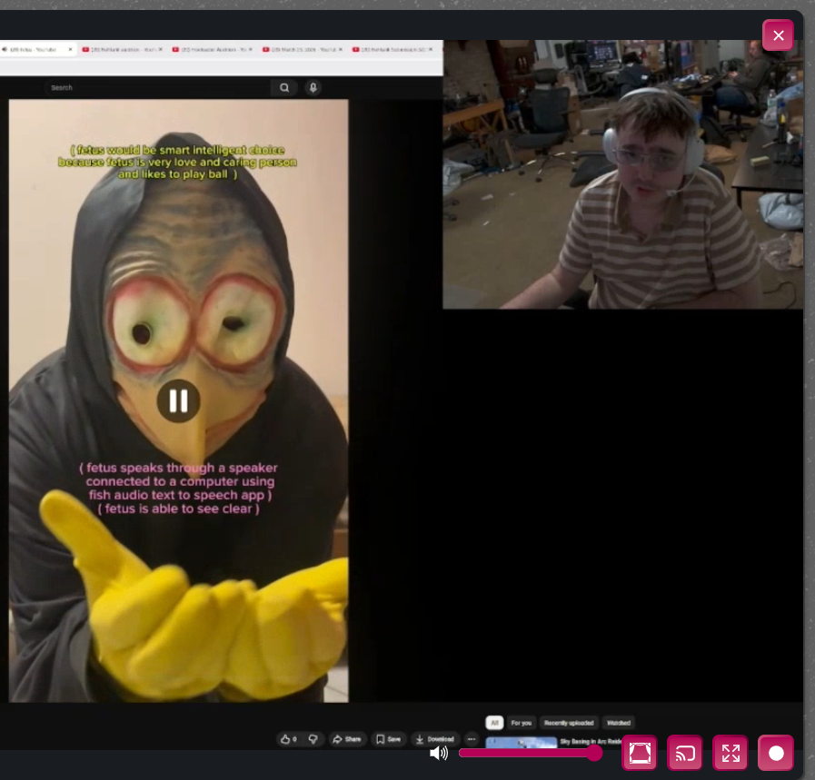This screenshot has width=815, height=780.
Task: Open the Sky Basing in Arc Raiders thumbnail
Action: 522,743
